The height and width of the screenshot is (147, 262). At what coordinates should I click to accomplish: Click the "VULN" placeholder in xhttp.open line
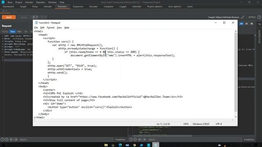pos(80,66)
